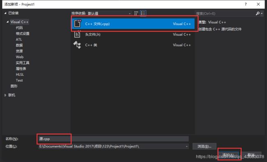Select the C++ 文件(.cpp) file icon
Viewport: 267px width, 162px height.
(x=77, y=24)
